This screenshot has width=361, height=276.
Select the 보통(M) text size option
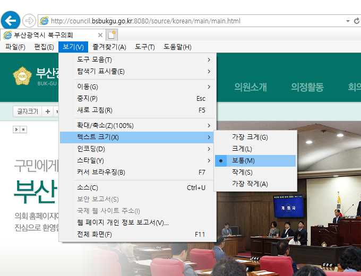(x=255, y=161)
